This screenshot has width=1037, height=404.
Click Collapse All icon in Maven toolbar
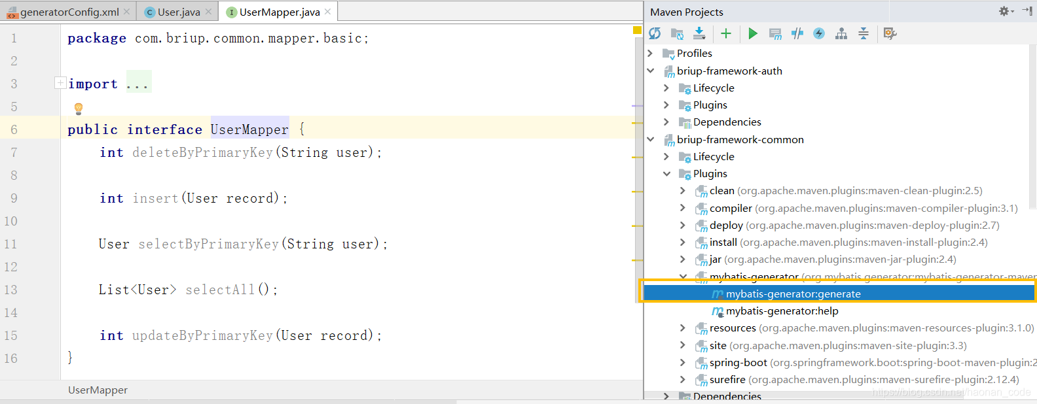click(x=864, y=33)
